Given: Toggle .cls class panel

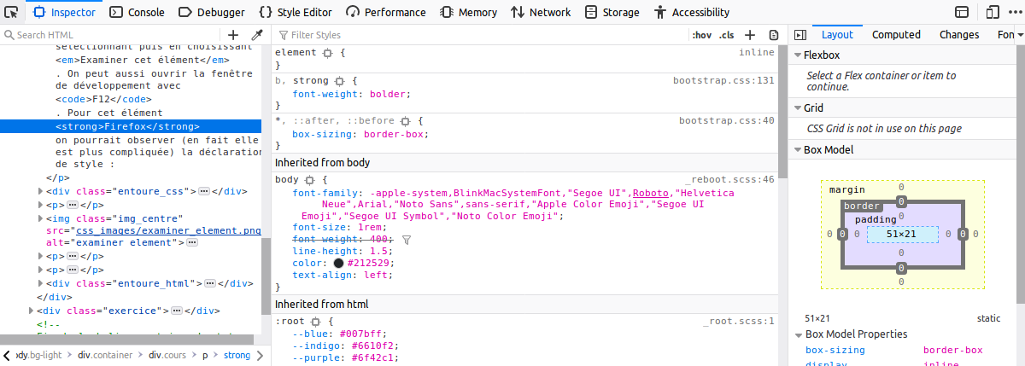Looking at the screenshot, I should pos(727,35).
